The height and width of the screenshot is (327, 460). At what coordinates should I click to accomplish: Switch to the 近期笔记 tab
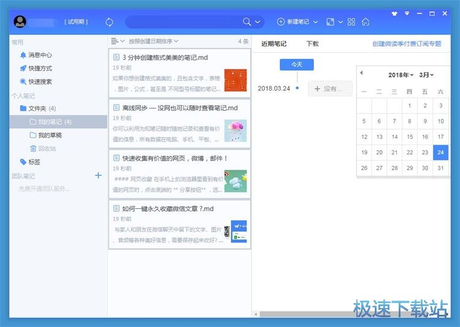pyautogui.click(x=274, y=43)
